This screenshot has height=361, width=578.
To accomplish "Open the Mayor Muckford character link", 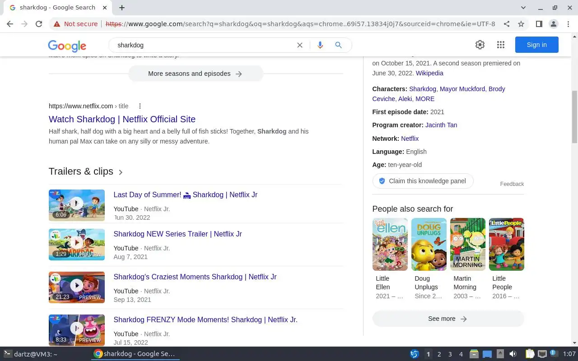I will click(462, 89).
